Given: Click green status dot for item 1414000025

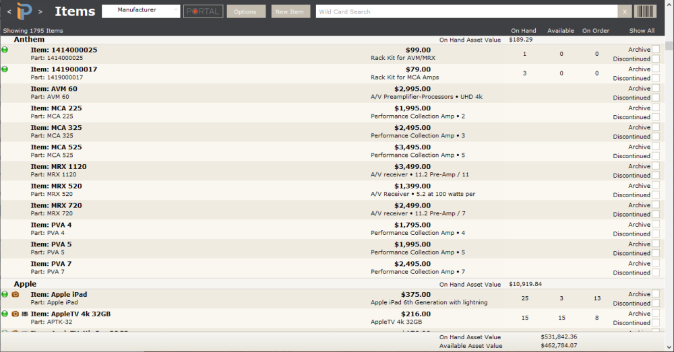Looking at the screenshot, I should tap(5, 50).
